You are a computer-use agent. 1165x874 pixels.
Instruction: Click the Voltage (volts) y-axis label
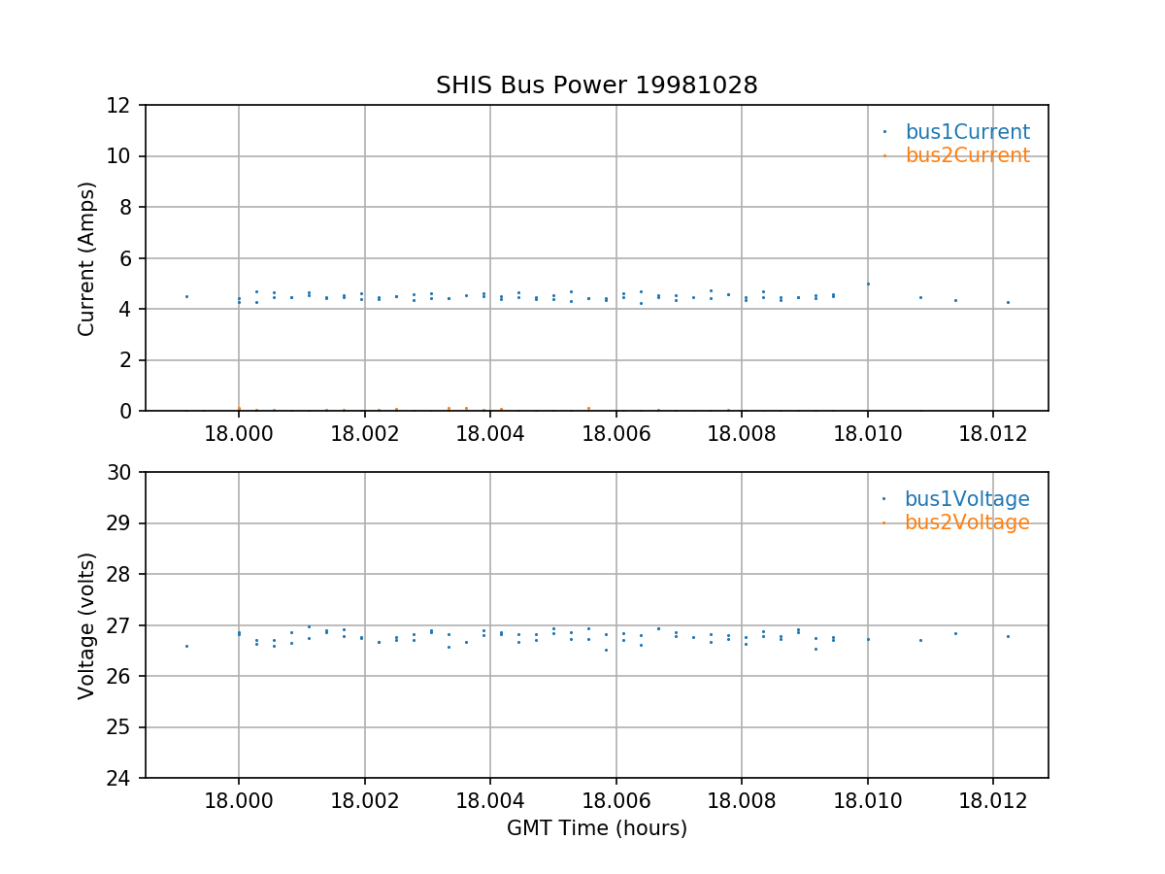click(87, 625)
